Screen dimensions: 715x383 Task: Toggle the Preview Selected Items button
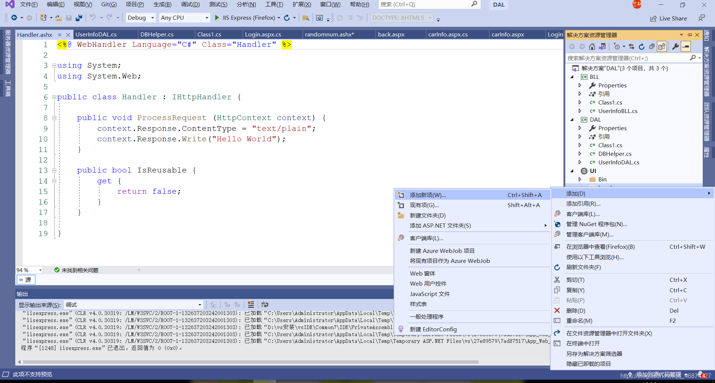pyautogui.click(x=686, y=46)
